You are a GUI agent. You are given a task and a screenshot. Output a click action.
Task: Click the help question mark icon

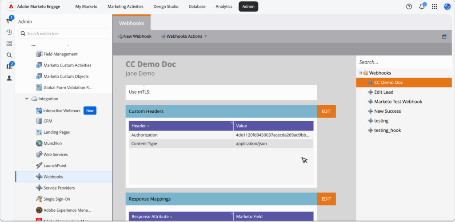[409, 7]
